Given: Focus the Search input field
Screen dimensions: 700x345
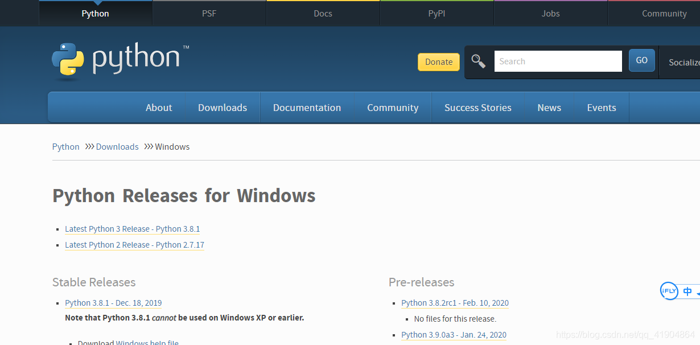Looking at the screenshot, I should coord(558,61).
